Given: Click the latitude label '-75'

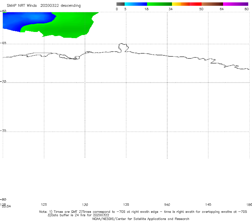Looking at the screenshot, I should [3, 131].
